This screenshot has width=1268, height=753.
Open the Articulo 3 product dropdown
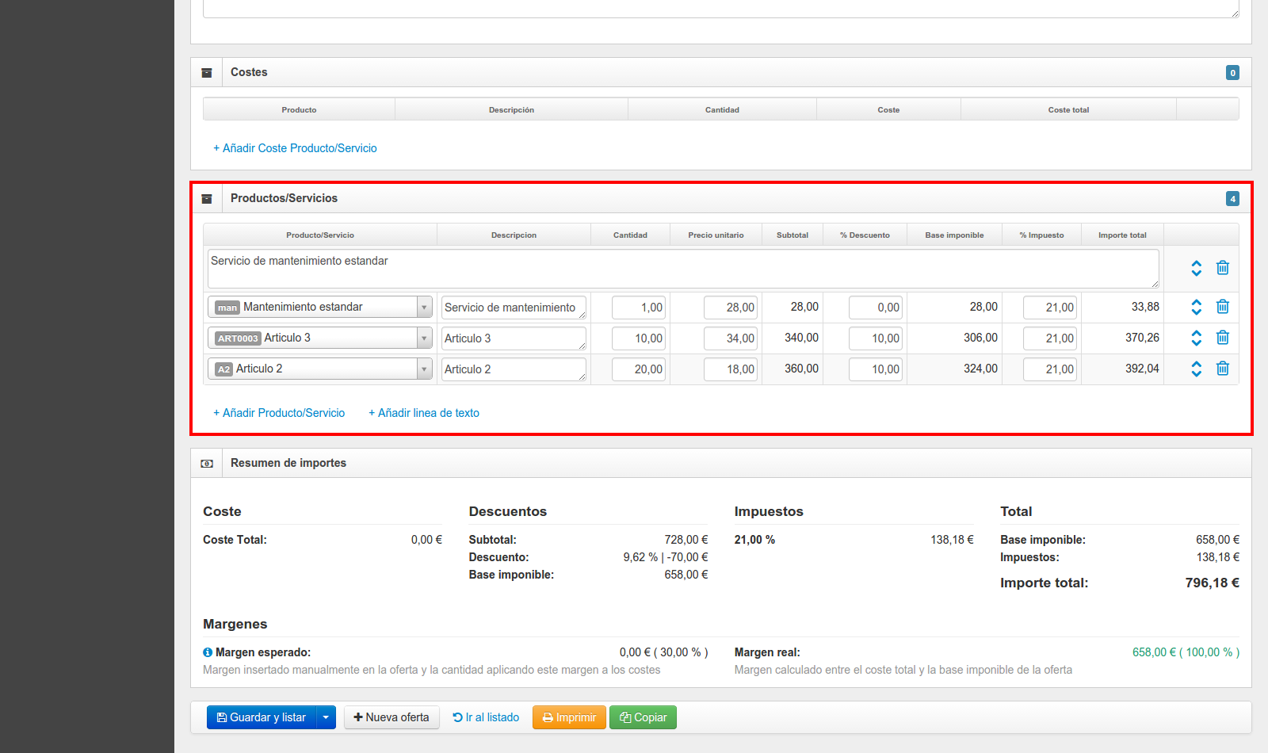tap(424, 338)
